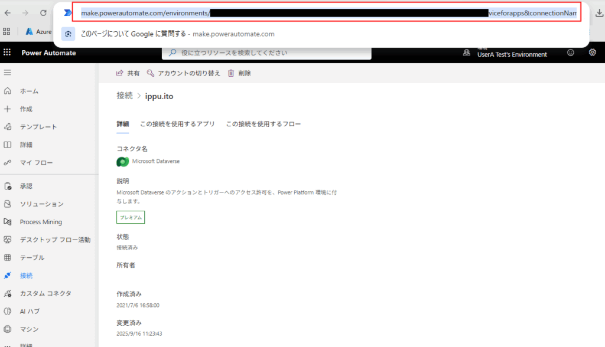Collapse the left navigation hamburger menu
This screenshot has height=347, width=605.
click(7, 73)
